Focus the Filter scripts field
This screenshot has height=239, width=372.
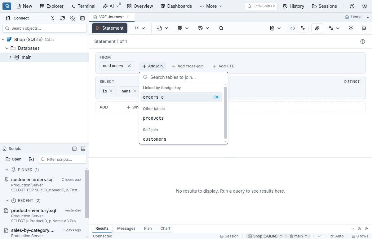tap(62, 159)
